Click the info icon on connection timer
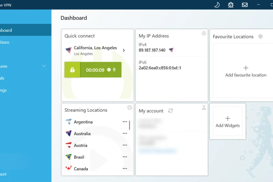This screenshot has width=273, height=182. (109, 70)
